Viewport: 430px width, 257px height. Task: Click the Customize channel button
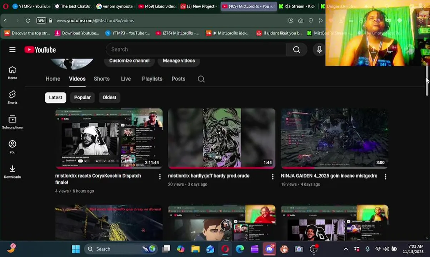[129, 61]
